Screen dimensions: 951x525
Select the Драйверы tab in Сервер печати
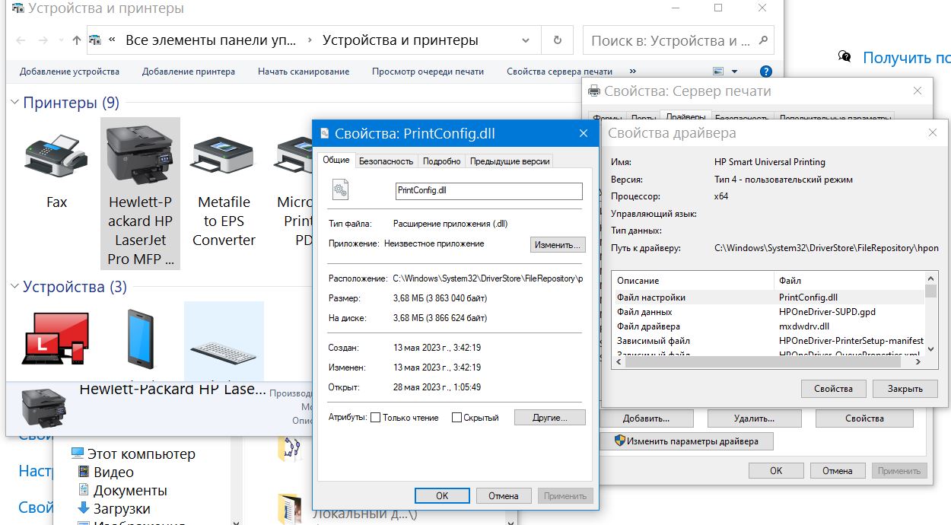(685, 118)
